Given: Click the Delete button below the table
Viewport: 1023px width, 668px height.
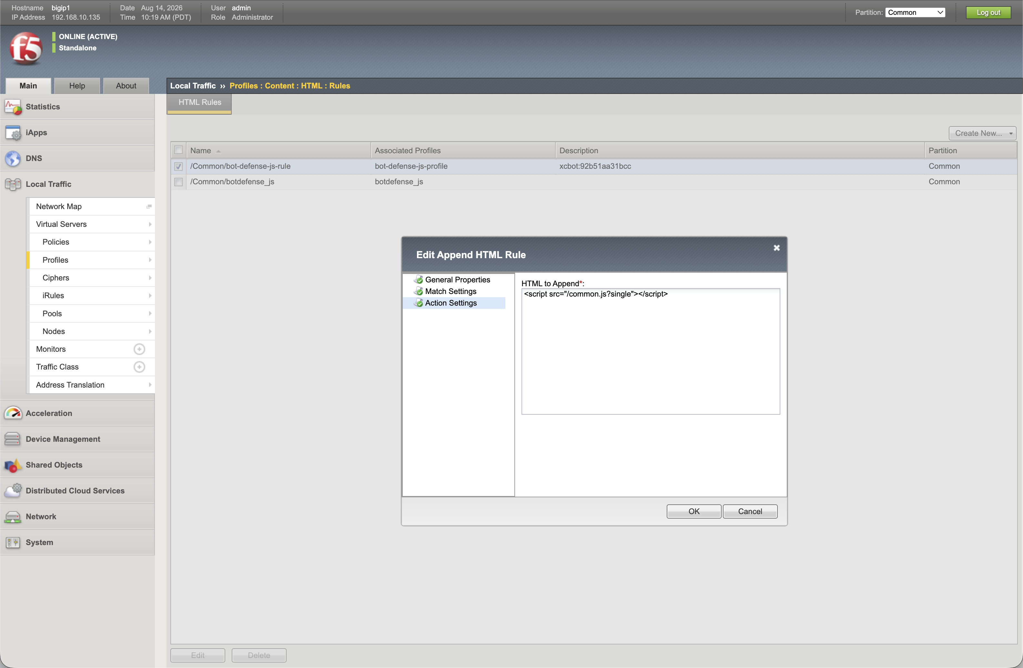Looking at the screenshot, I should 259,655.
